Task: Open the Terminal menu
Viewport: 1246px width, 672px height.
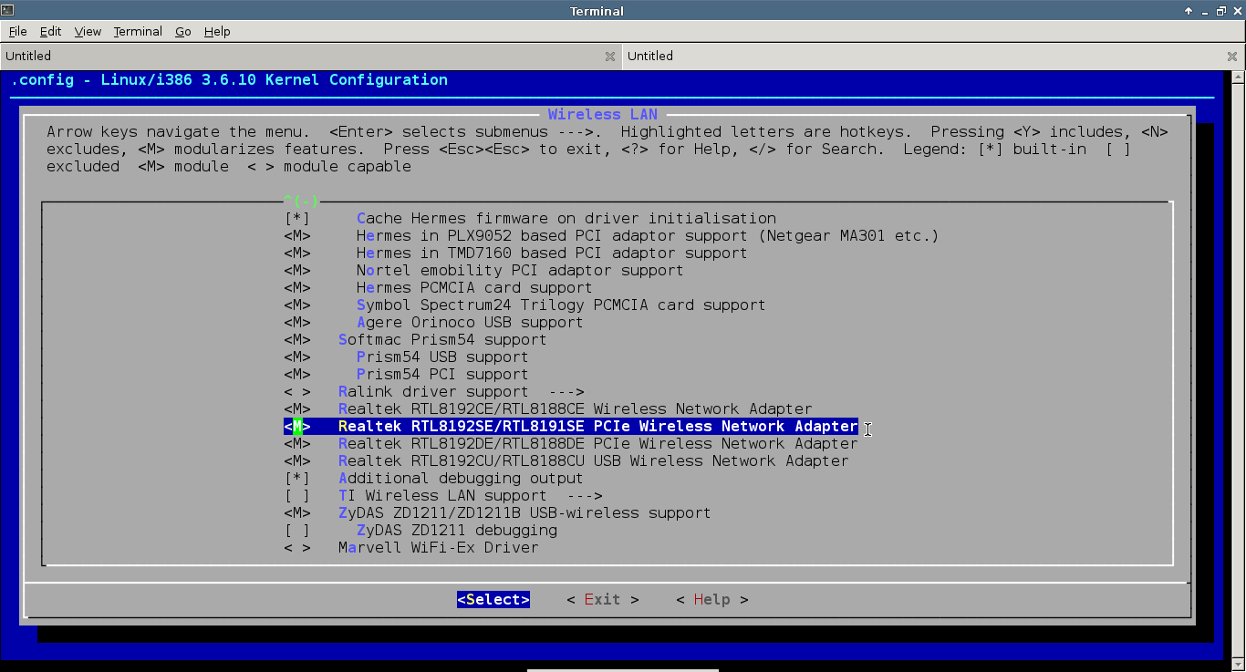Action: coord(138,31)
